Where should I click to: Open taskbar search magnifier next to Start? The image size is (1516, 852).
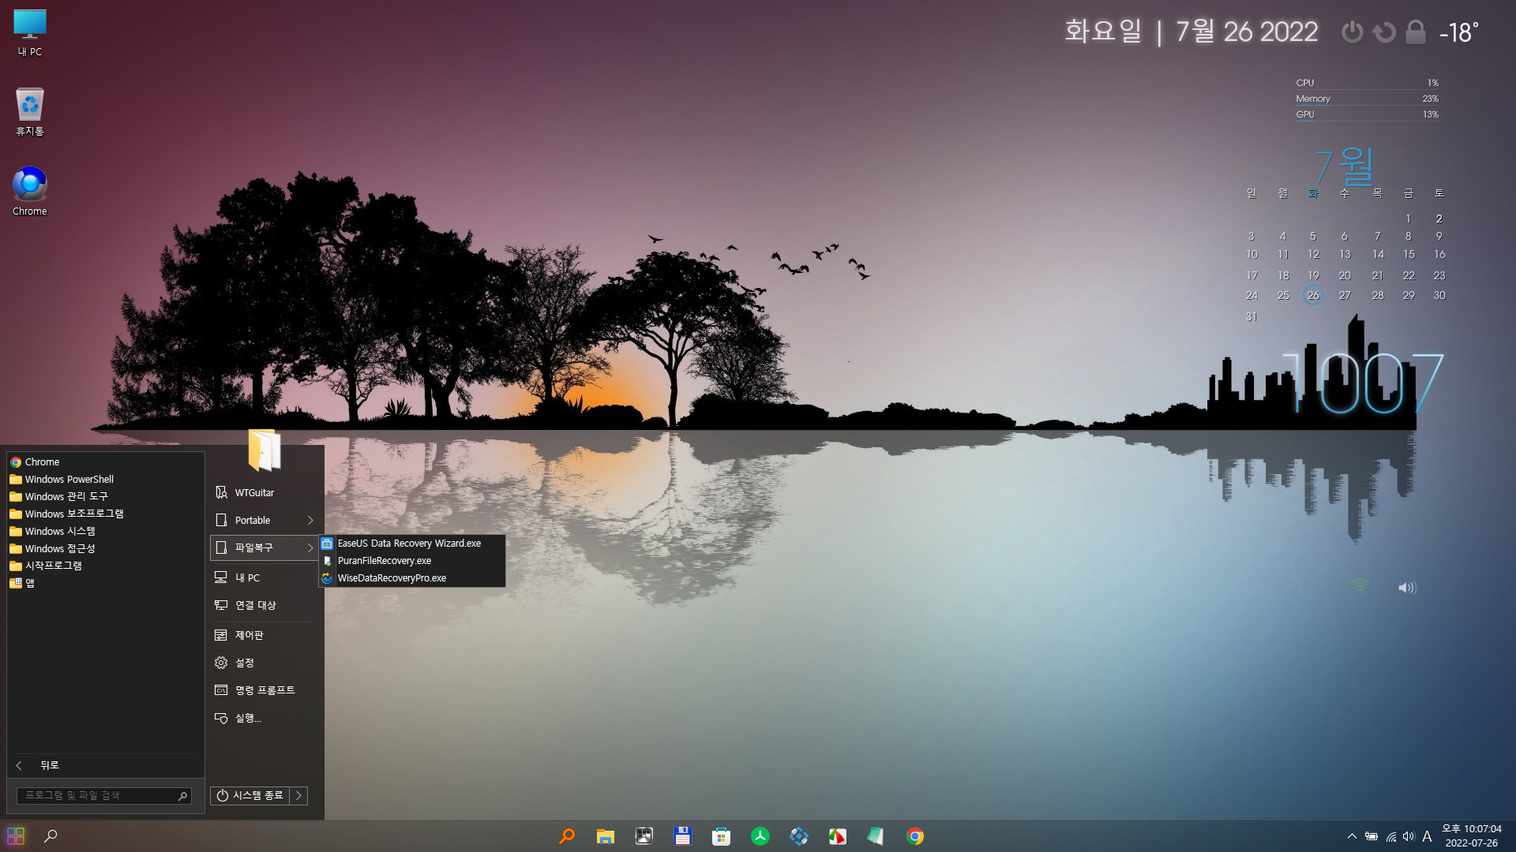51,836
